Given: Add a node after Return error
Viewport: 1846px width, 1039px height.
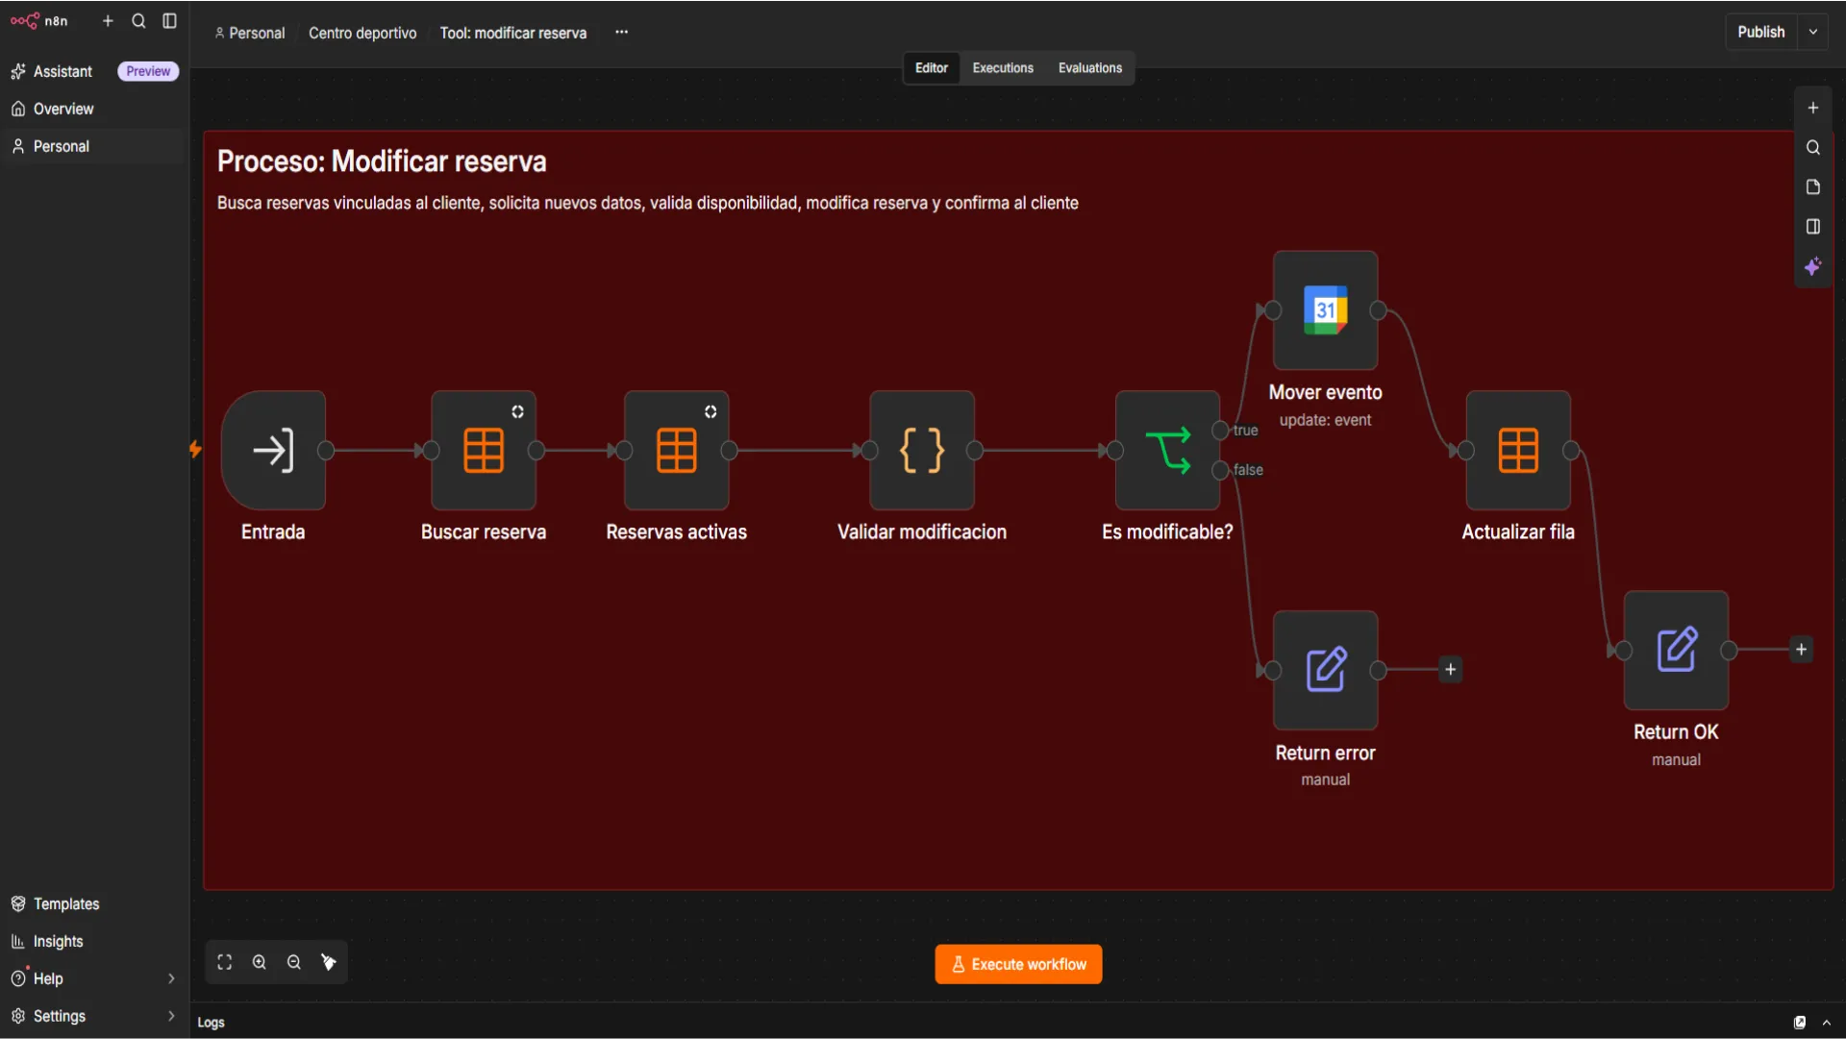Looking at the screenshot, I should point(1451,670).
